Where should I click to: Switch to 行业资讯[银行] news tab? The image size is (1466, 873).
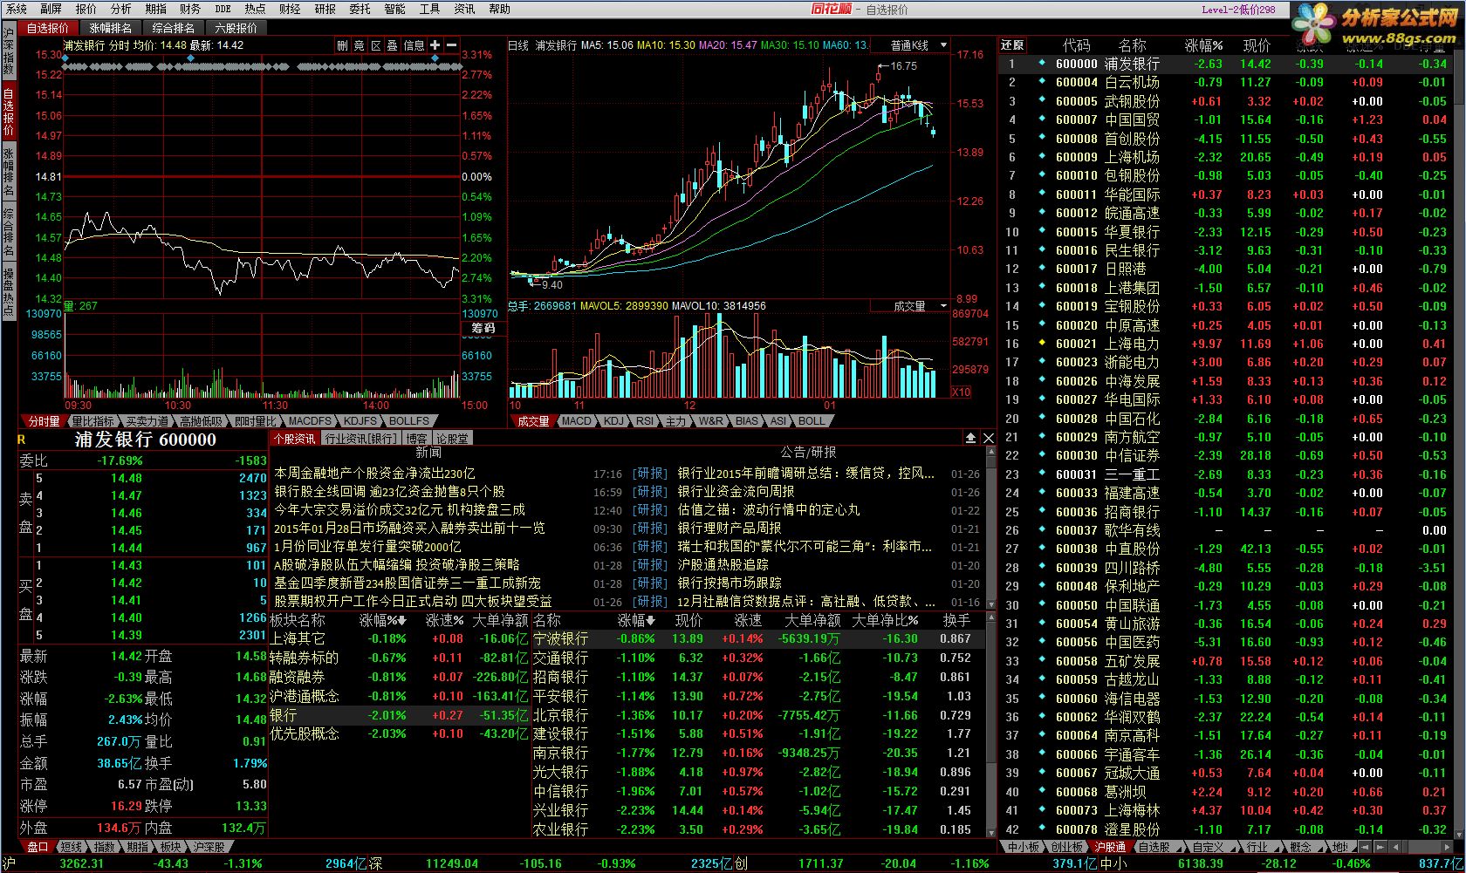point(360,438)
